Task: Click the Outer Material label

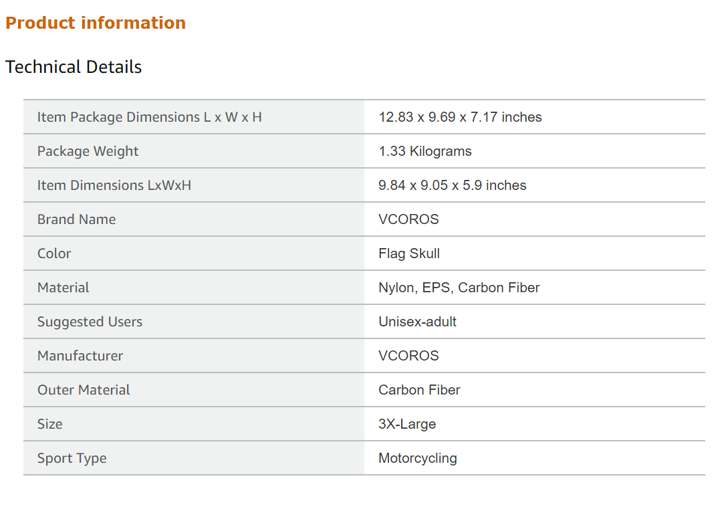Action: 84,390
